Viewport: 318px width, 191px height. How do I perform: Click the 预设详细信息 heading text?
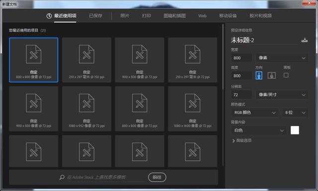pos(241,30)
